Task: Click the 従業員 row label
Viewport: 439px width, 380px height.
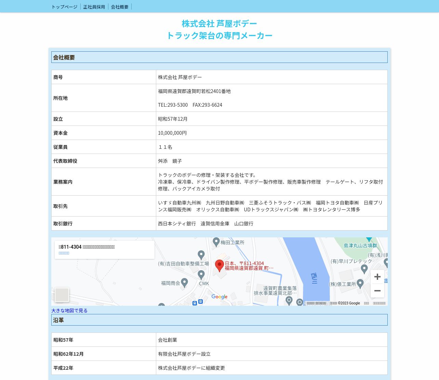Action: [x=61, y=147]
